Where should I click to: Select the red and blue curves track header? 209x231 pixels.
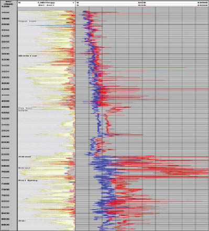(142, 4)
